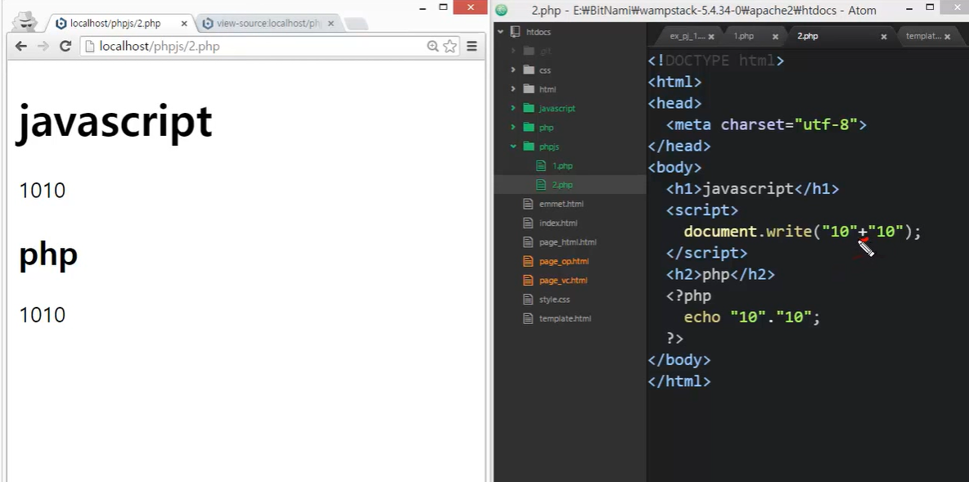Expand the javascript folder arrow
The height and width of the screenshot is (482, 969).
click(x=513, y=108)
